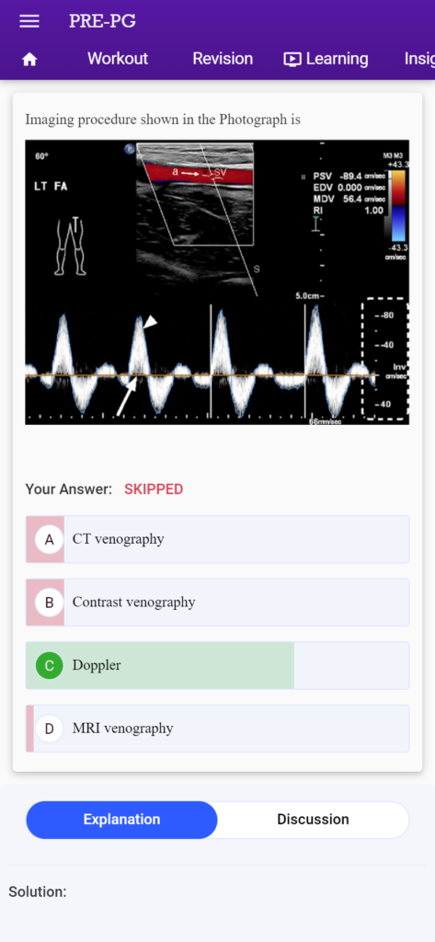Open the partially visible Insights tab
The width and height of the screenshot is (435, 942).
point(419,59)
